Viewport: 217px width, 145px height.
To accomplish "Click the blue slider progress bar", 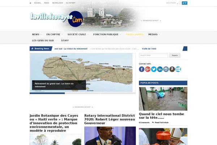I will 47,93.
